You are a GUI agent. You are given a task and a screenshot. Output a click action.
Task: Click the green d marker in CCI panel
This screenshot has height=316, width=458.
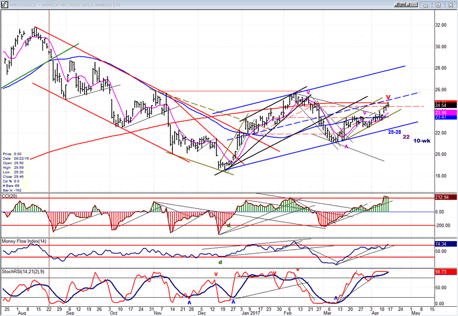coord(229,226)
